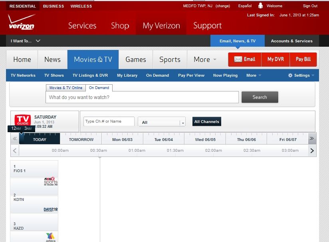Go to TV Shows

[54, 75]
